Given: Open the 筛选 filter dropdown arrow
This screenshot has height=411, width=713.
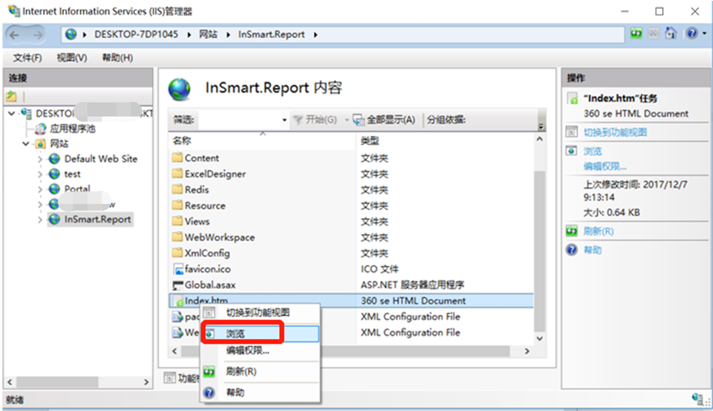Looking at the screenshot, I should click(284, 120).
